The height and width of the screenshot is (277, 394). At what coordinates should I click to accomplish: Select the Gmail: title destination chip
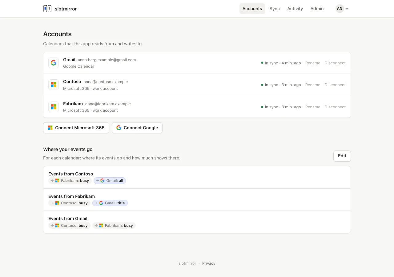(110, 203)
